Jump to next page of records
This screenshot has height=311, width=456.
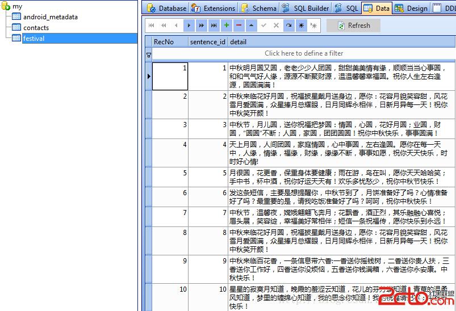(201, 26)
